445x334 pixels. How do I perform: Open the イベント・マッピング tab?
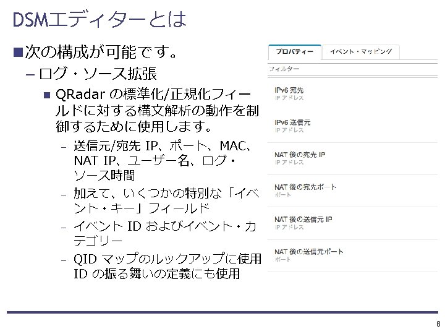point(361,52)
